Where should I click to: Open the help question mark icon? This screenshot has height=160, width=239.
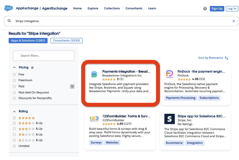tap(205, 9)
